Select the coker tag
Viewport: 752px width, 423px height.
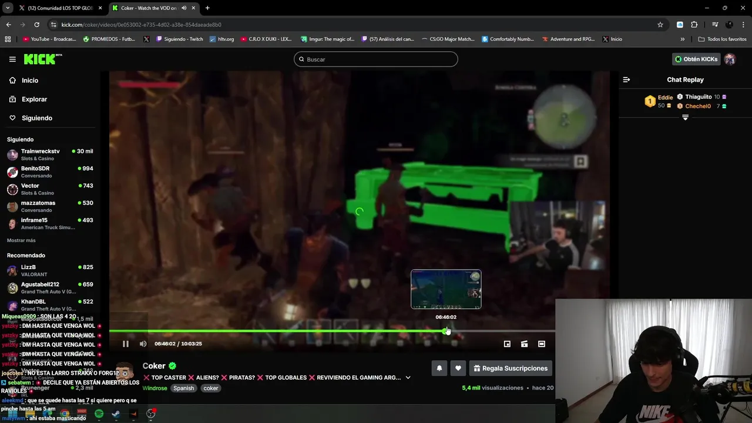coord(211,388)
